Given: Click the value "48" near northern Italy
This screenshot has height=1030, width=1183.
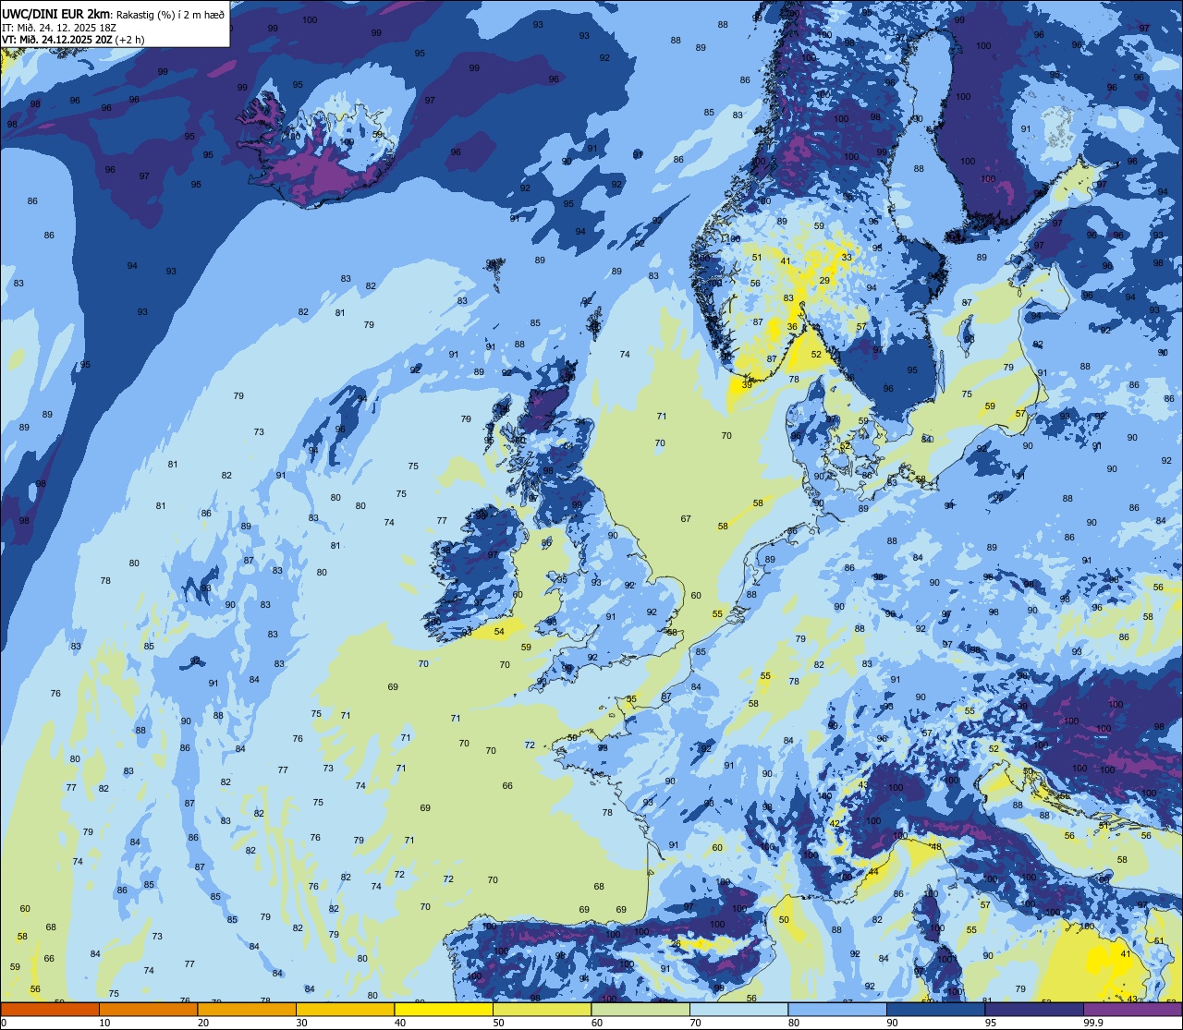Looking at the screenshot, I should click(x=935, y=847).
